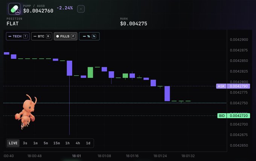
Task: Click the -2.24% change value
Action: 65,8
